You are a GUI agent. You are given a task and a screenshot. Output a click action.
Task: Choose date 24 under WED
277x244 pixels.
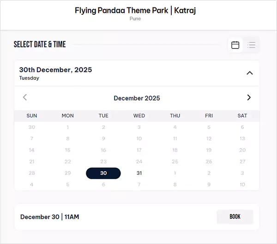click(x=139, y=161)
